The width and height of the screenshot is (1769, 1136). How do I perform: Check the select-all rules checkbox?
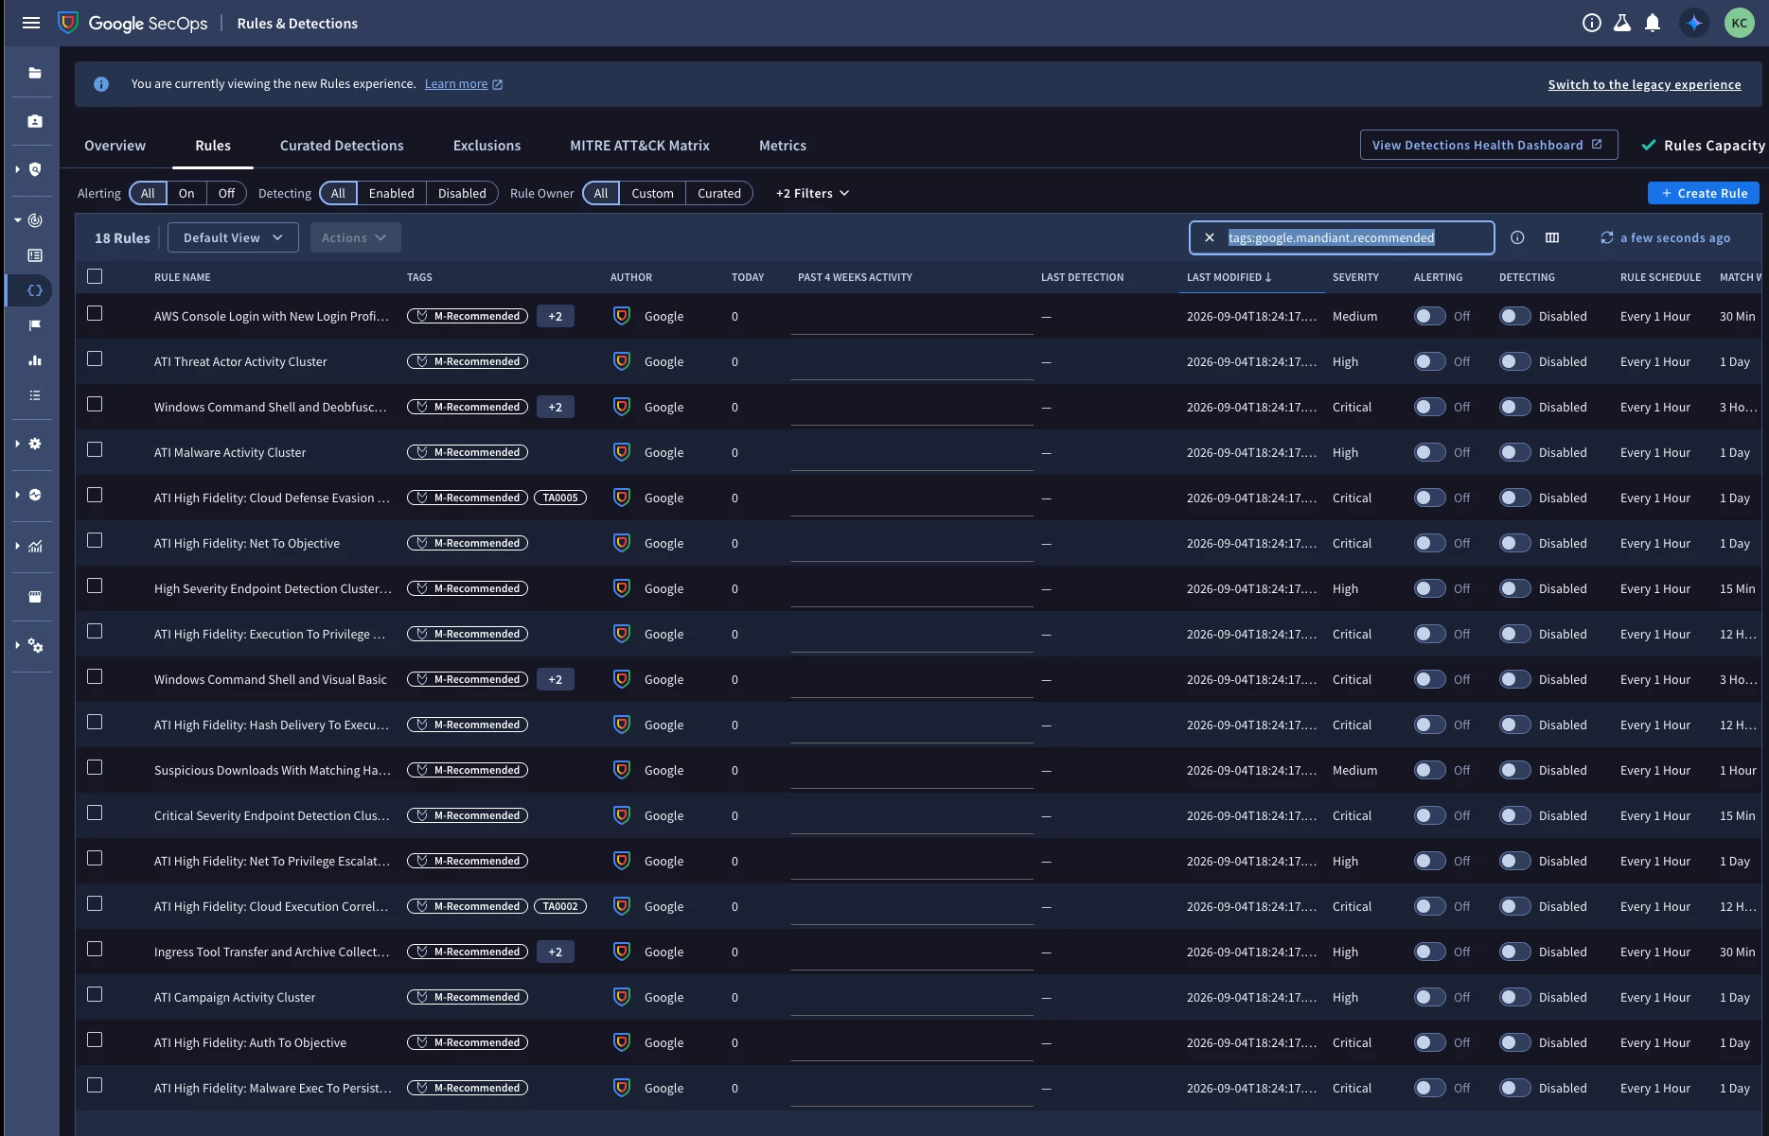(95, 276)
